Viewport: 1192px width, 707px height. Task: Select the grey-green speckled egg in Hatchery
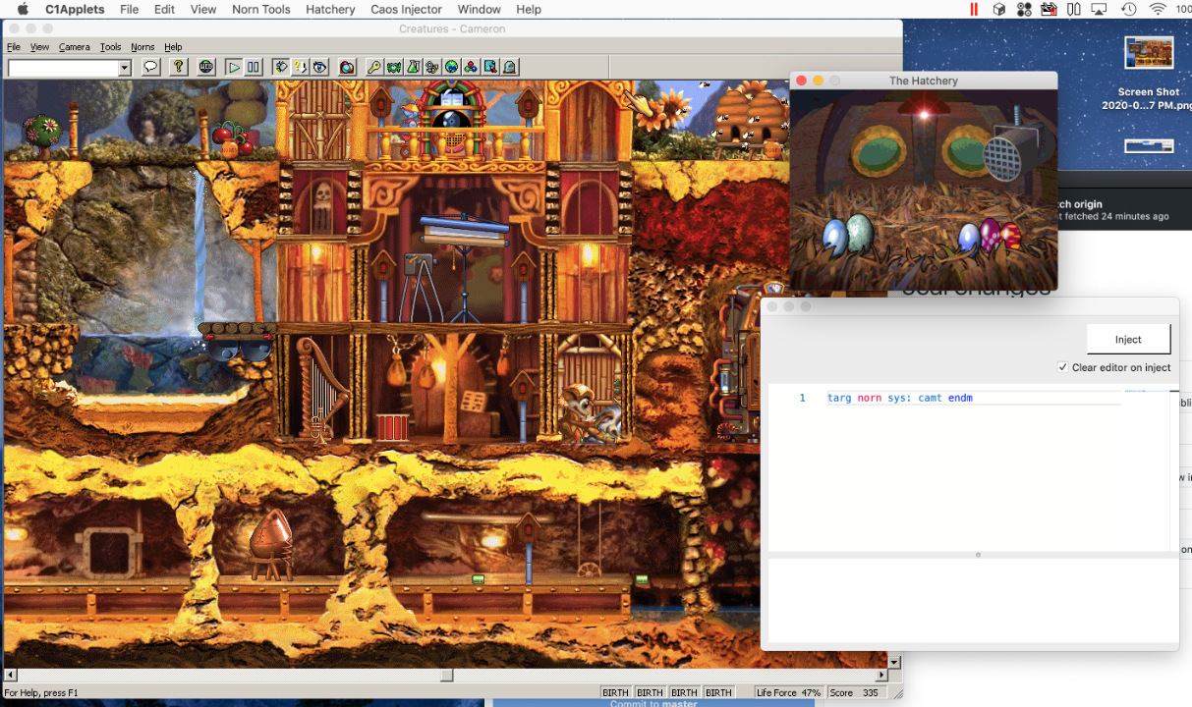point(859,232)
